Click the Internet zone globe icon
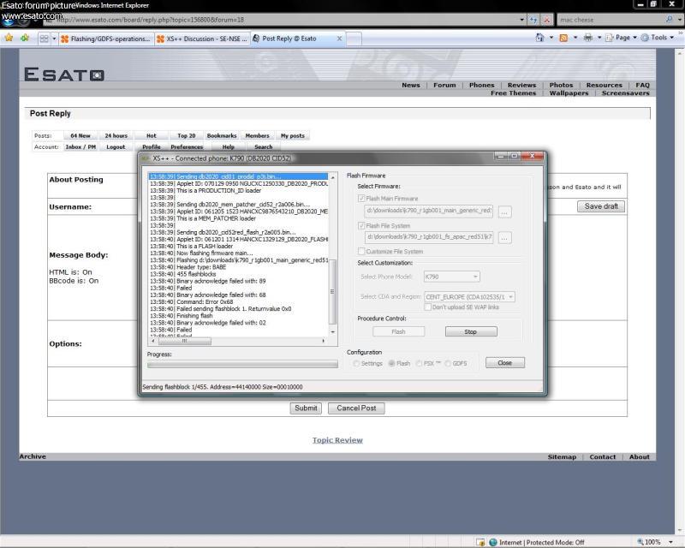The image size is (685, 548). [493, 542]
